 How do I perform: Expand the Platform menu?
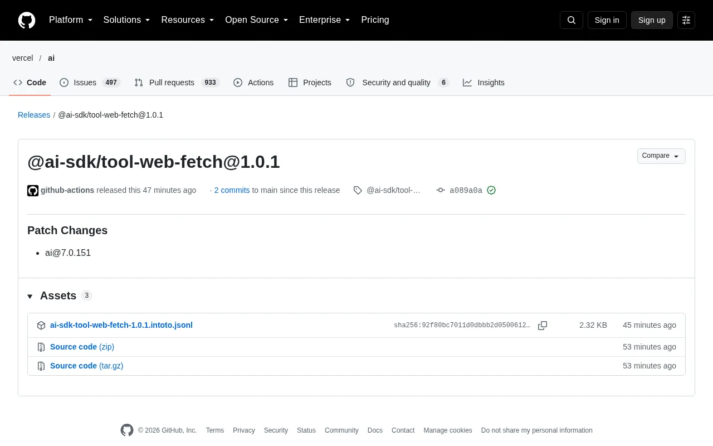pos(71,20)
